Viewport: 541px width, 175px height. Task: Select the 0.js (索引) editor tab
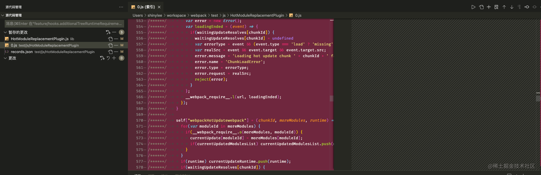(146, 7)
